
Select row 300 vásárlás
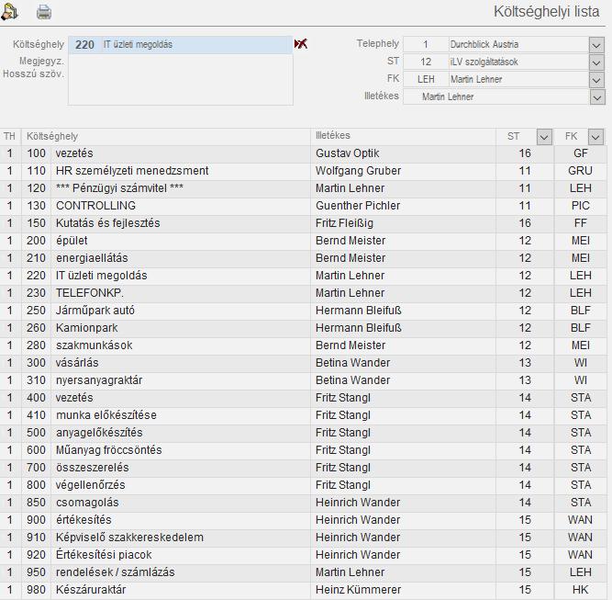click(303, 363)
